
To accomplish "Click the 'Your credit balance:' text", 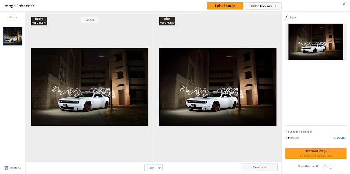I will click(299, 132).
